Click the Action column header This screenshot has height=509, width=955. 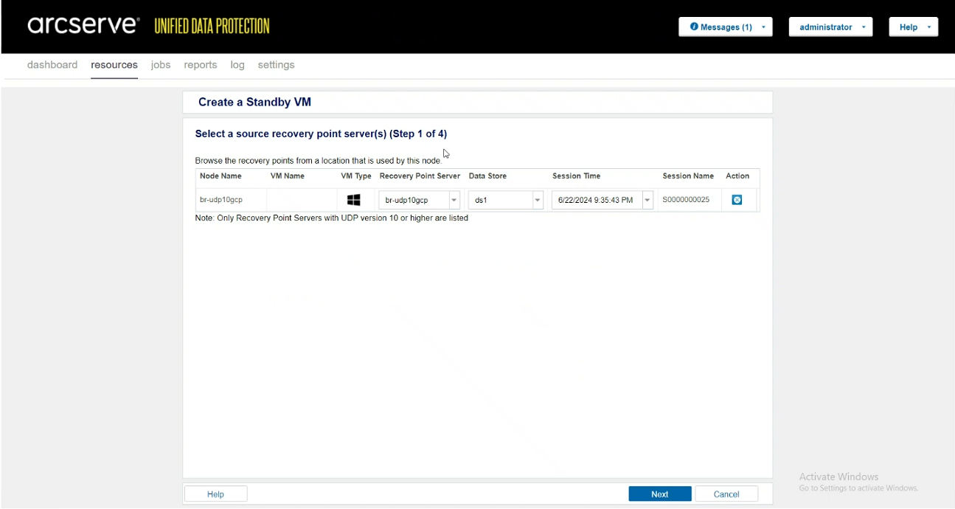coord(737,176)
